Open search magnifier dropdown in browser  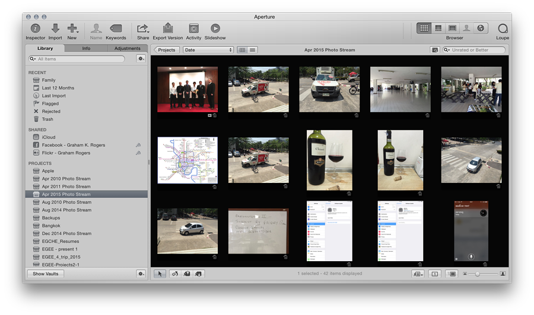point(447,50)
